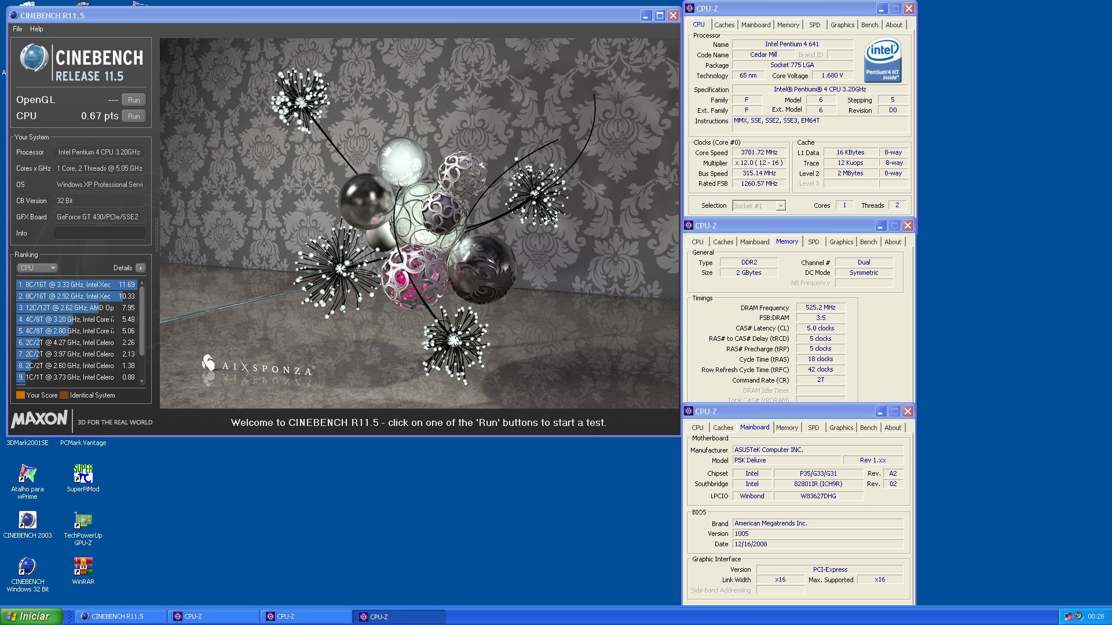
Task: Click the BIOS date 12/16/2008 field
Action: [x=818, y=545]
